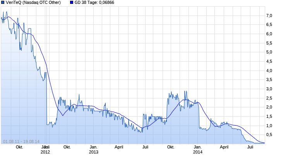
Task: Click the 3,0 y-axis value
Action: point(269,89)
